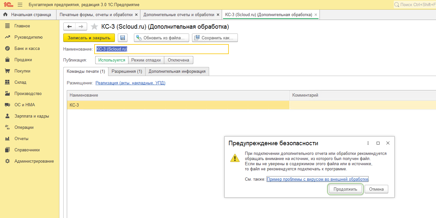436x218 pixels.
Task: Click the Отчеты bar chart icon
Action: coord(7,138)
